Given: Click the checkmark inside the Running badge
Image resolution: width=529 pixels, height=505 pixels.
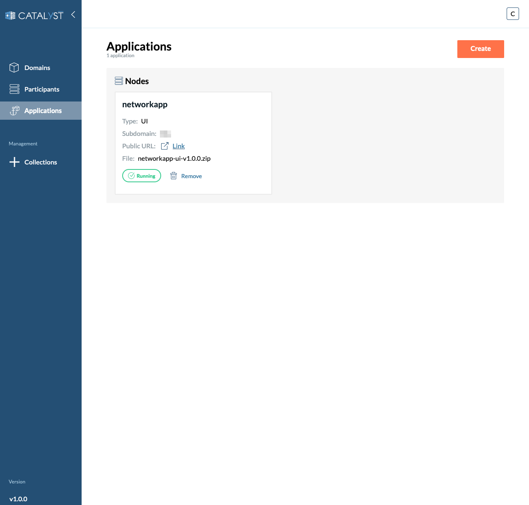Looking at the screenshot, I should 132,176.
